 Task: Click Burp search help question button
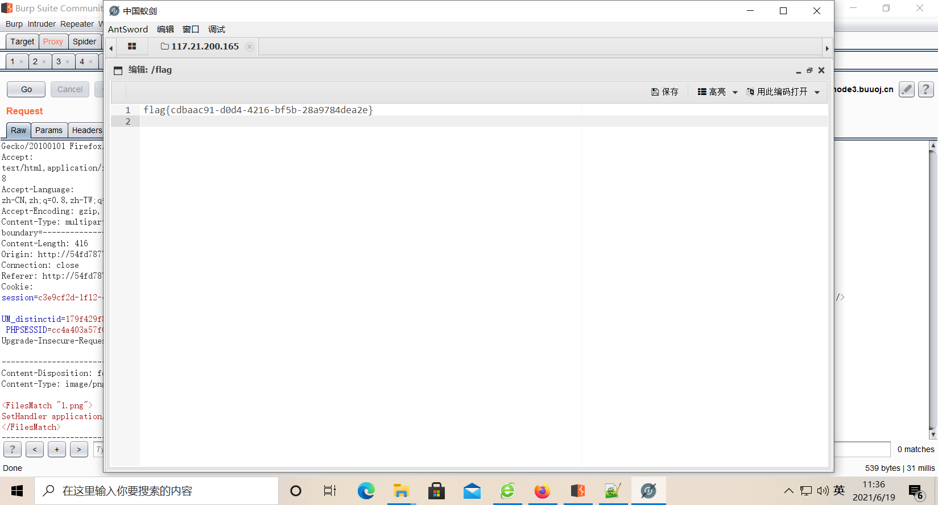click(x=13, y=449)
